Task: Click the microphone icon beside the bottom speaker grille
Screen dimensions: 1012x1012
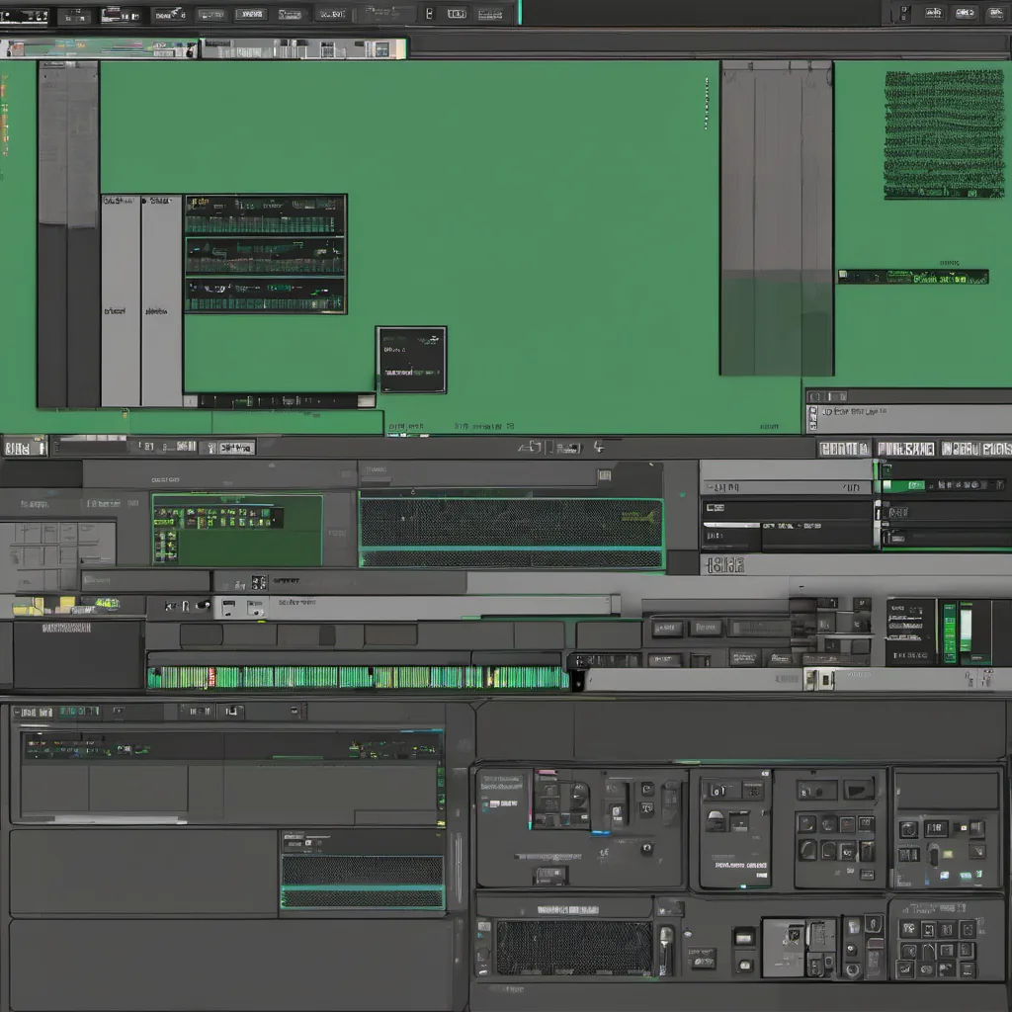Action: (x=666, y=939)
